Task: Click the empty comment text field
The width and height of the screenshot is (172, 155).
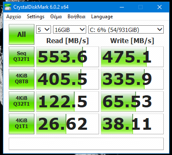Action: [x=86, y=144]
